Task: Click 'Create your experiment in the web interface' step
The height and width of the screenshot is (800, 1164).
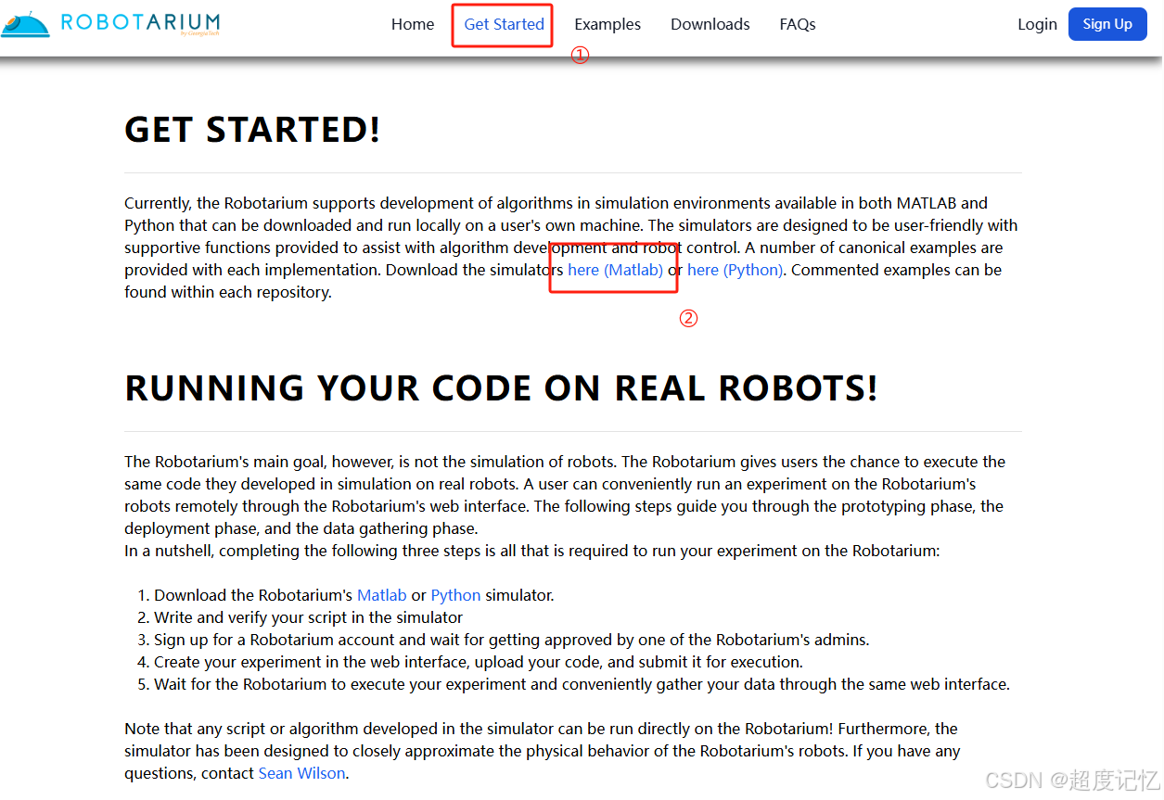Action: 479,662
